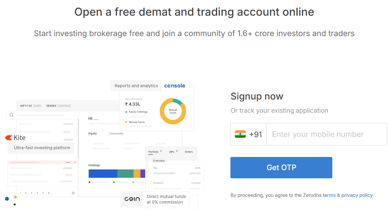390x210 pixels.
Task: Click the mobile number input field
Action: 326,134
